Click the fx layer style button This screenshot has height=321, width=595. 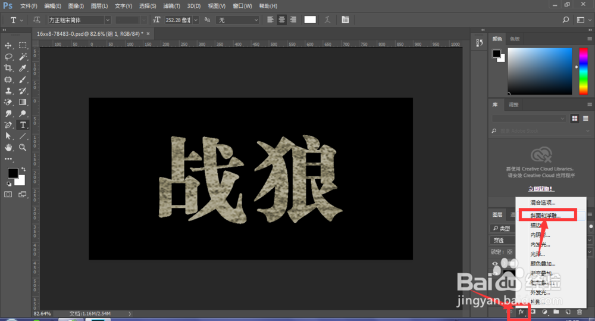coord(521,312)
